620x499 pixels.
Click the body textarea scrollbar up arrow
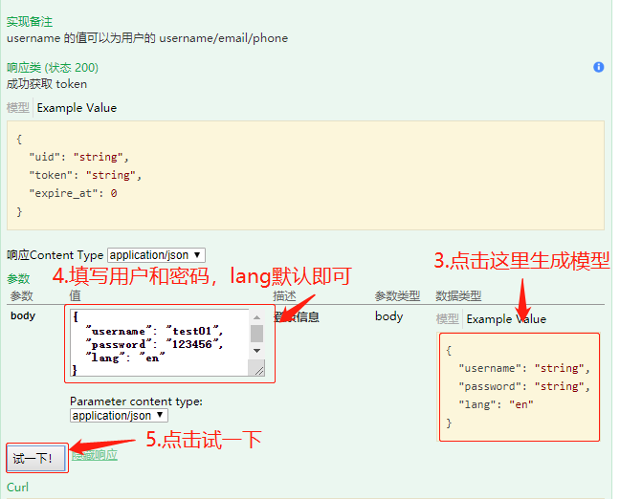pyautogui.click(x=257, y=315)
